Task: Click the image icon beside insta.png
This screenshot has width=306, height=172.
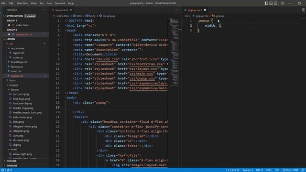Action: click(11, 122)
